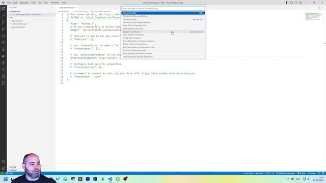
Task: Select Attach to Running Container option
Action: click(x=163, y=44)
